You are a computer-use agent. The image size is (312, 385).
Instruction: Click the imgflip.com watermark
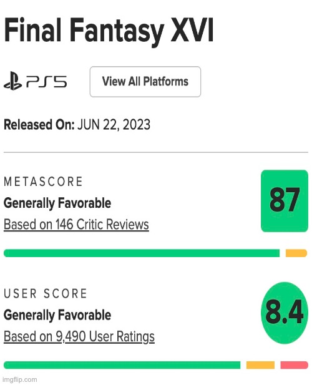pos(20,379)
